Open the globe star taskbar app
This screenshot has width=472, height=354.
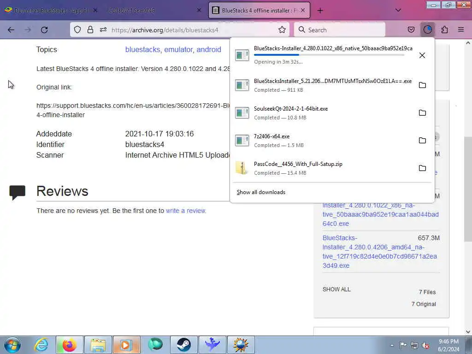click(241, 345)
